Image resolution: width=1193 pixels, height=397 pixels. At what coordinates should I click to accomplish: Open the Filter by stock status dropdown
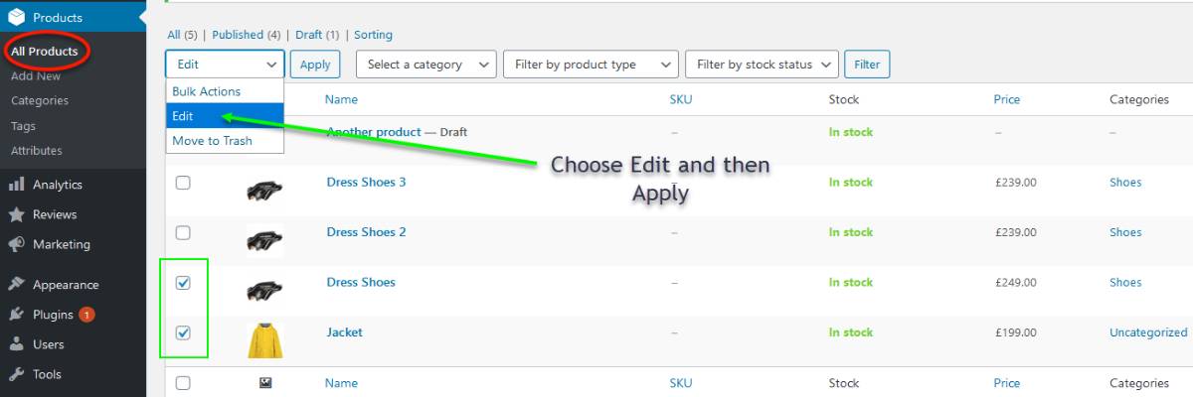coord(763,65)
